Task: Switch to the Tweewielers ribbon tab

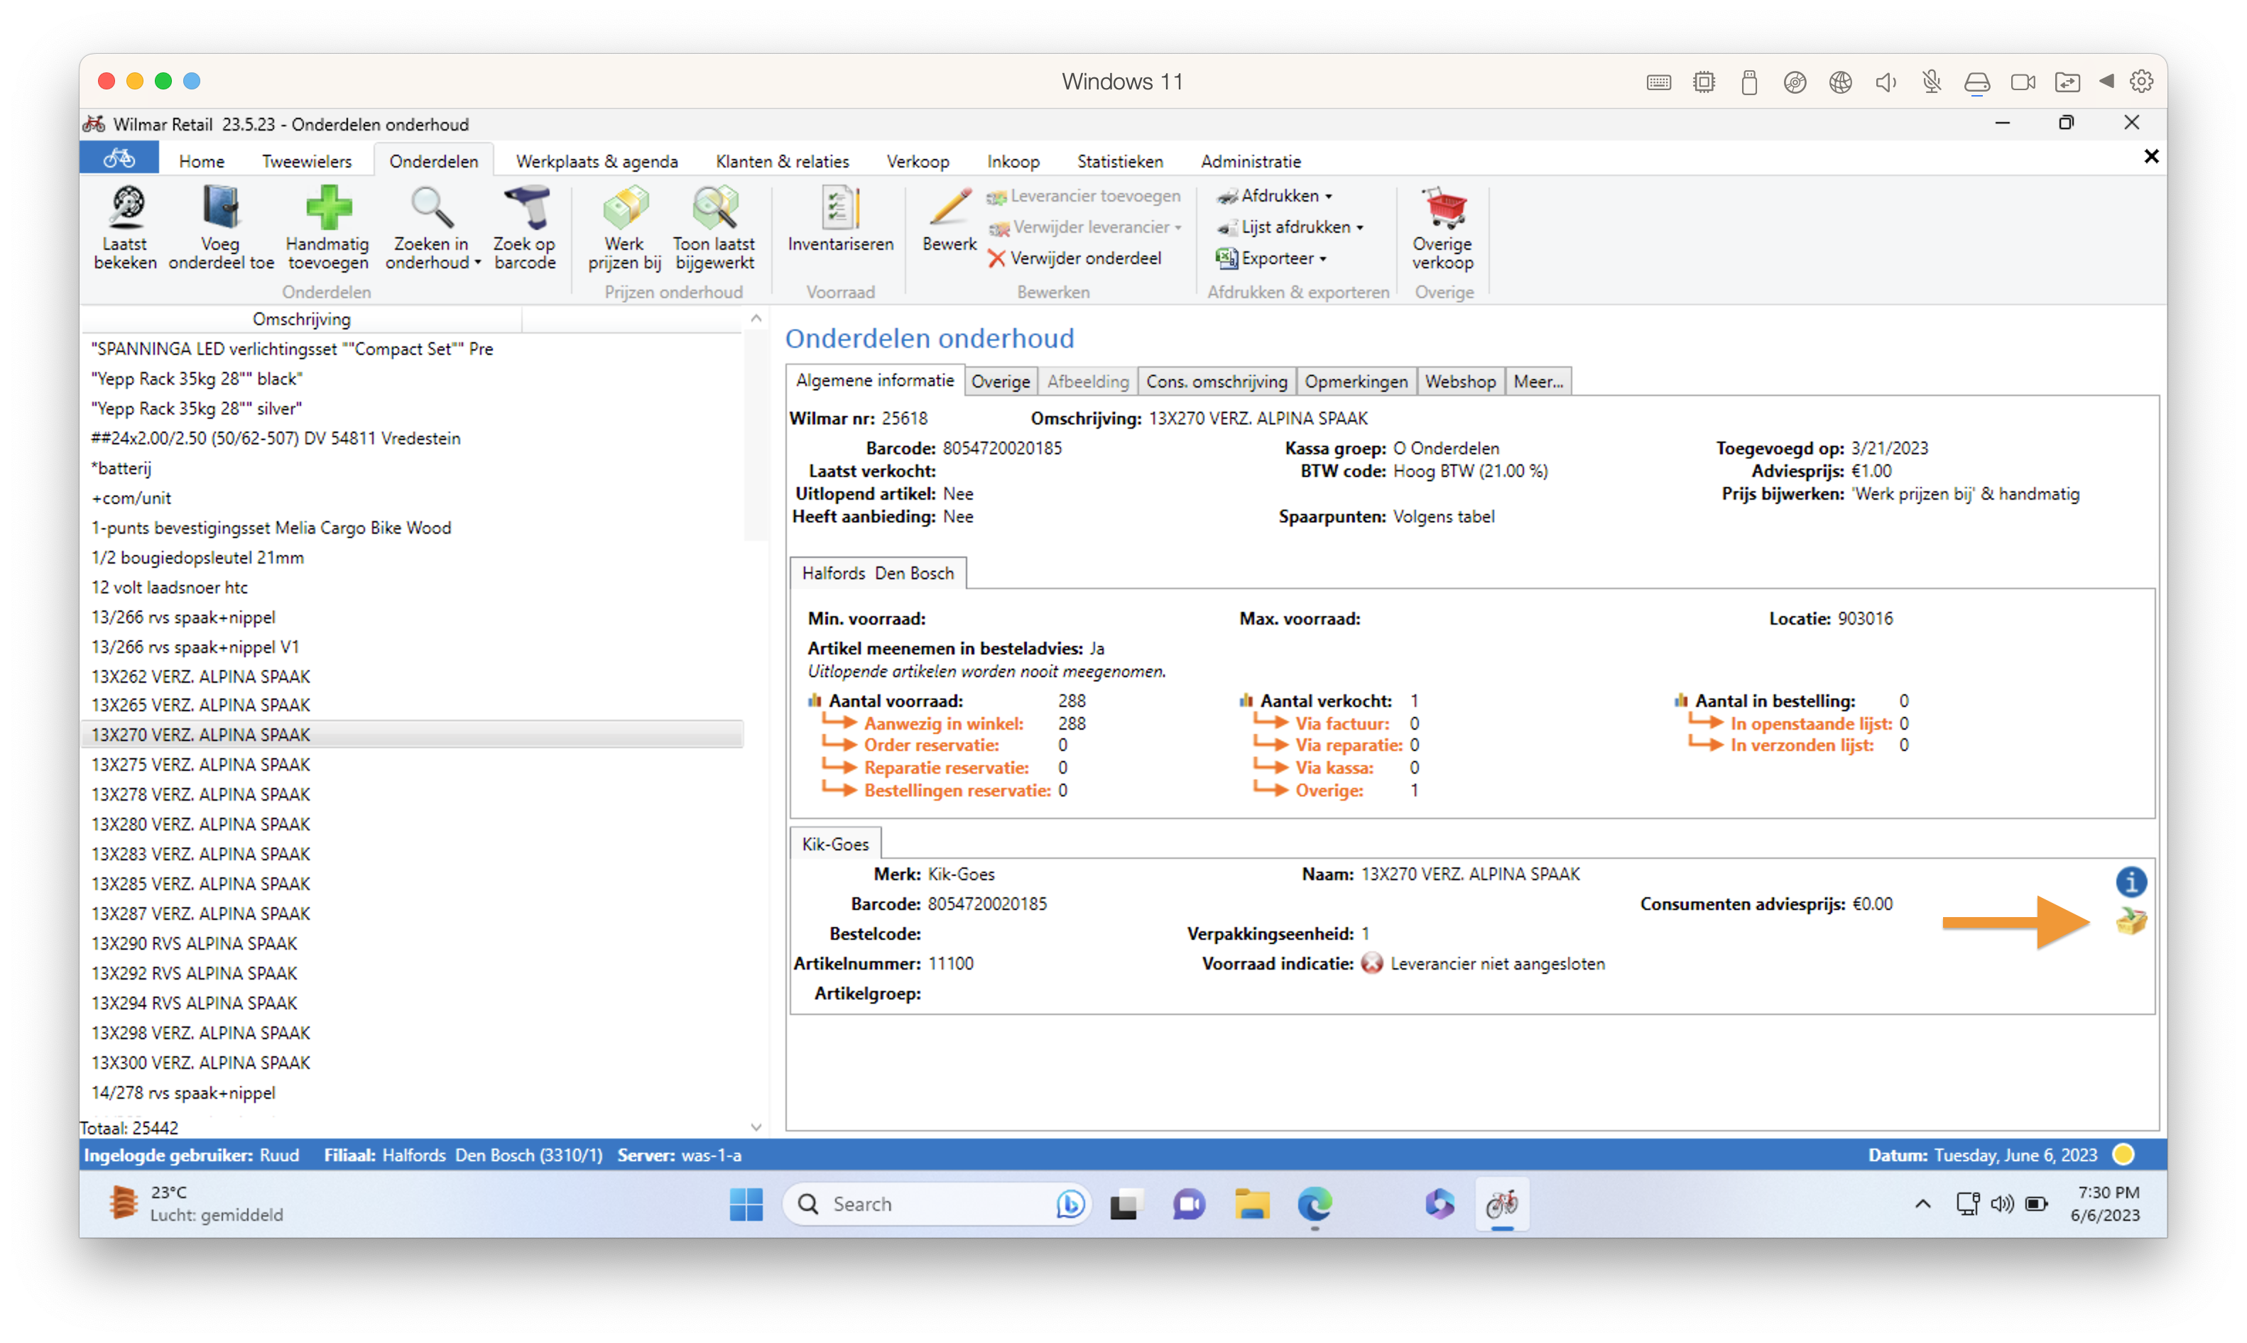Action: [x=306, y=161]
